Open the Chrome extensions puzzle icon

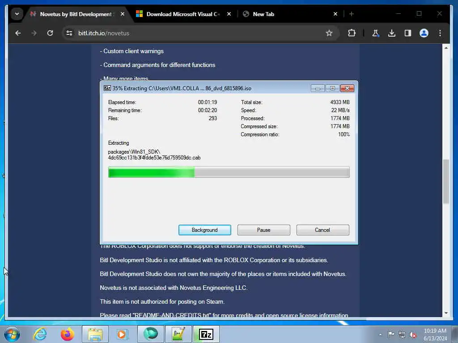coord(352,33)
